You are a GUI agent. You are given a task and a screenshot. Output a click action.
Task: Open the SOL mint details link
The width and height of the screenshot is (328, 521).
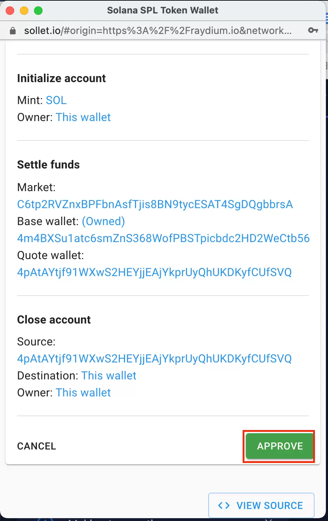56,100
